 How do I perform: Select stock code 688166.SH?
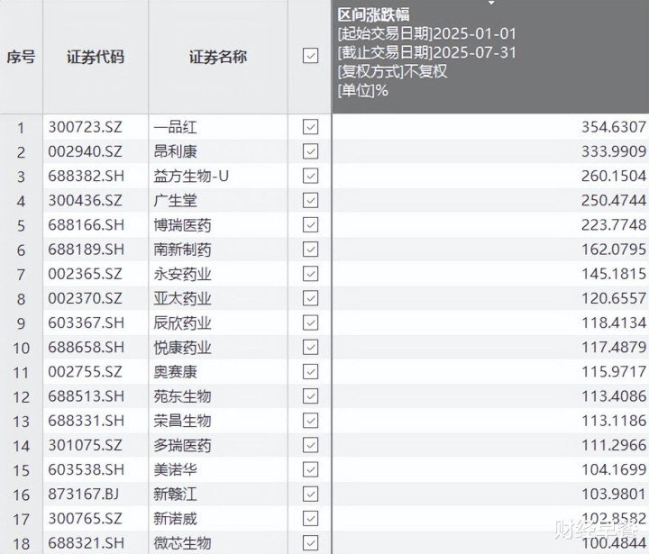click(x=87, y=224)
